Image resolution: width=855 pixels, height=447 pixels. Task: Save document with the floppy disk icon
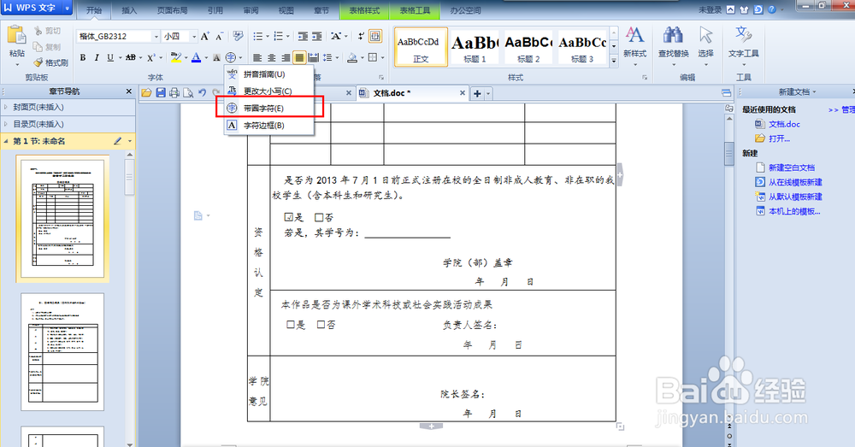[161, 93]
